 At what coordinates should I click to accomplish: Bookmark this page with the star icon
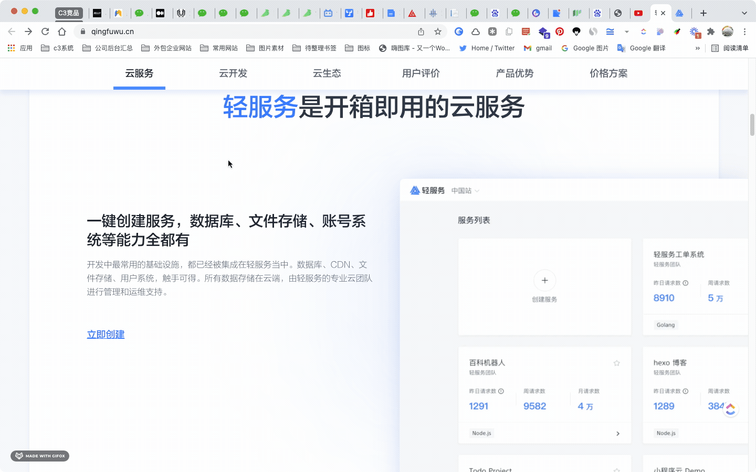(x=438, y=31)
